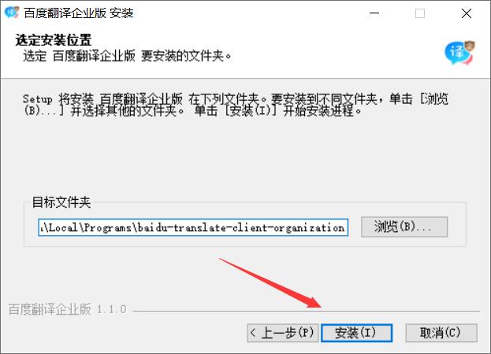Click the Baidu Translate icon in title bar

(12, 13)
